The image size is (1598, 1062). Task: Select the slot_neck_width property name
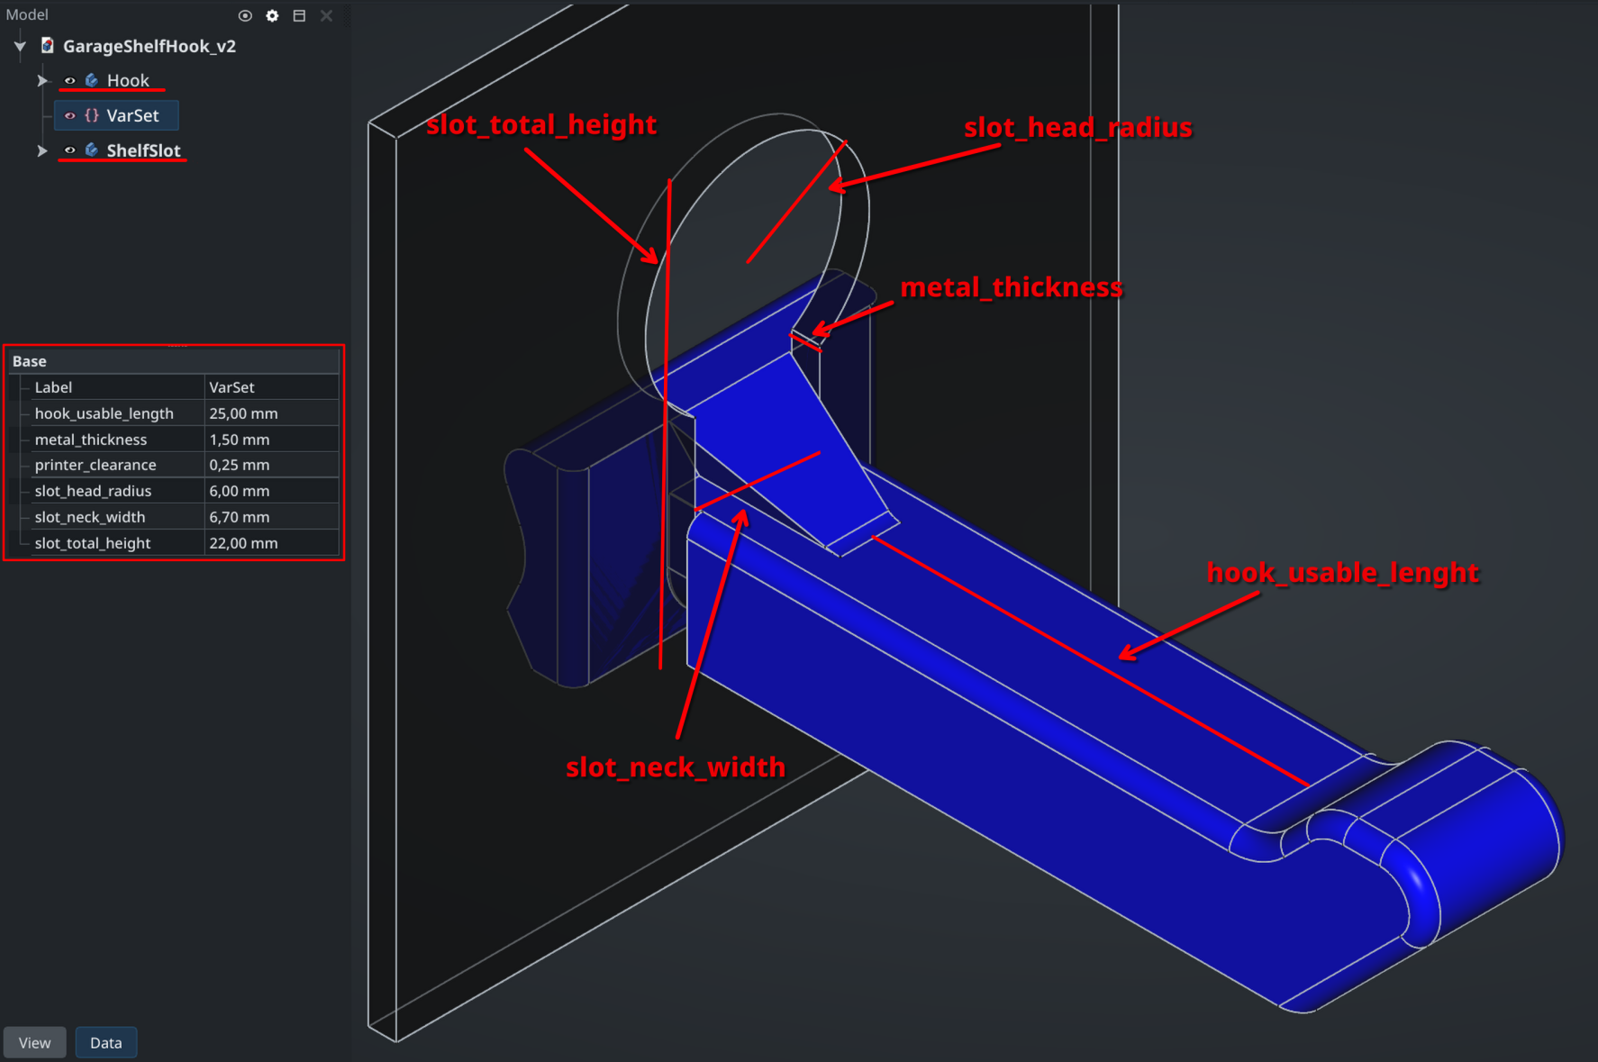click(90, 517)
